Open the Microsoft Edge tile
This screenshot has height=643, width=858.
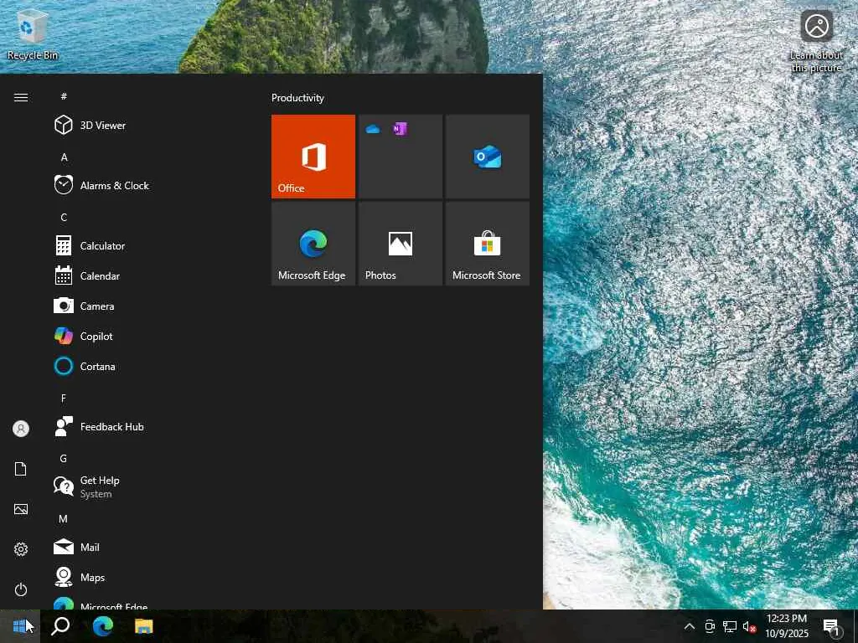pyautogui.click(x=313, y=244)
